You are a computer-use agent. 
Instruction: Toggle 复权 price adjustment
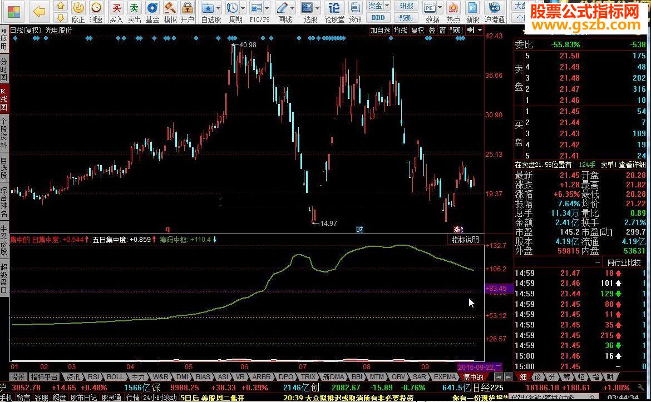(417, 30)
